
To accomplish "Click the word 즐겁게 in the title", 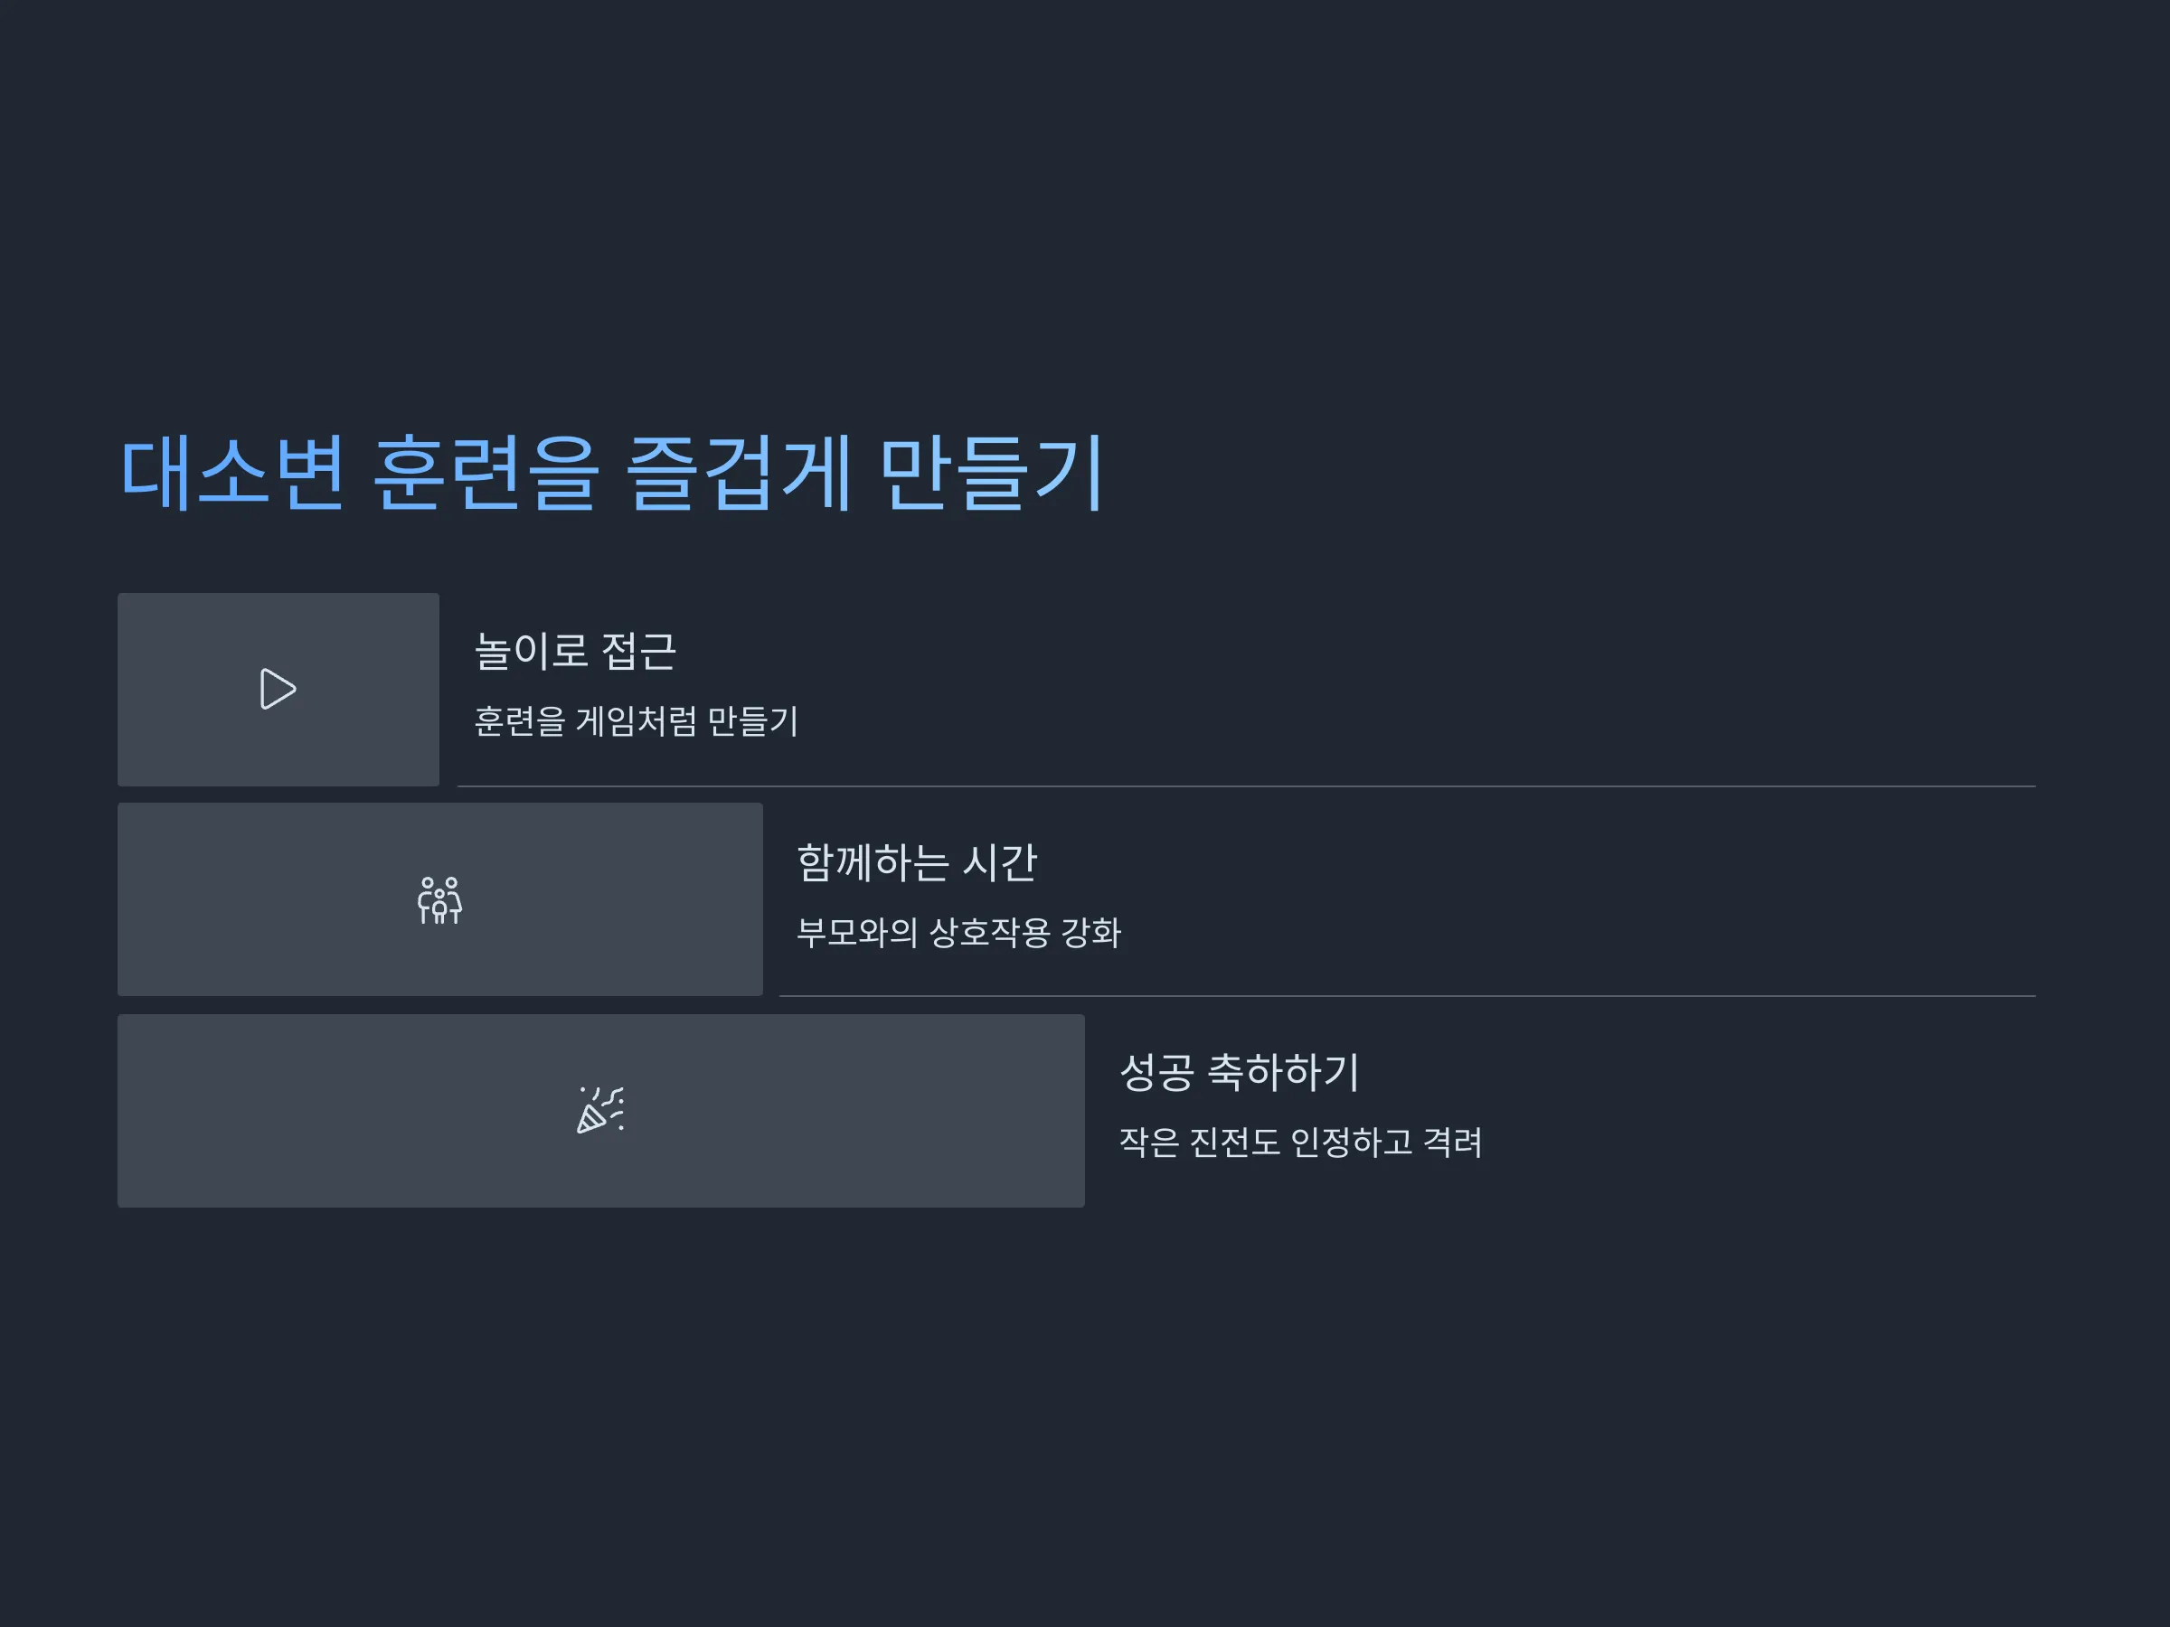I will [739, 474].
